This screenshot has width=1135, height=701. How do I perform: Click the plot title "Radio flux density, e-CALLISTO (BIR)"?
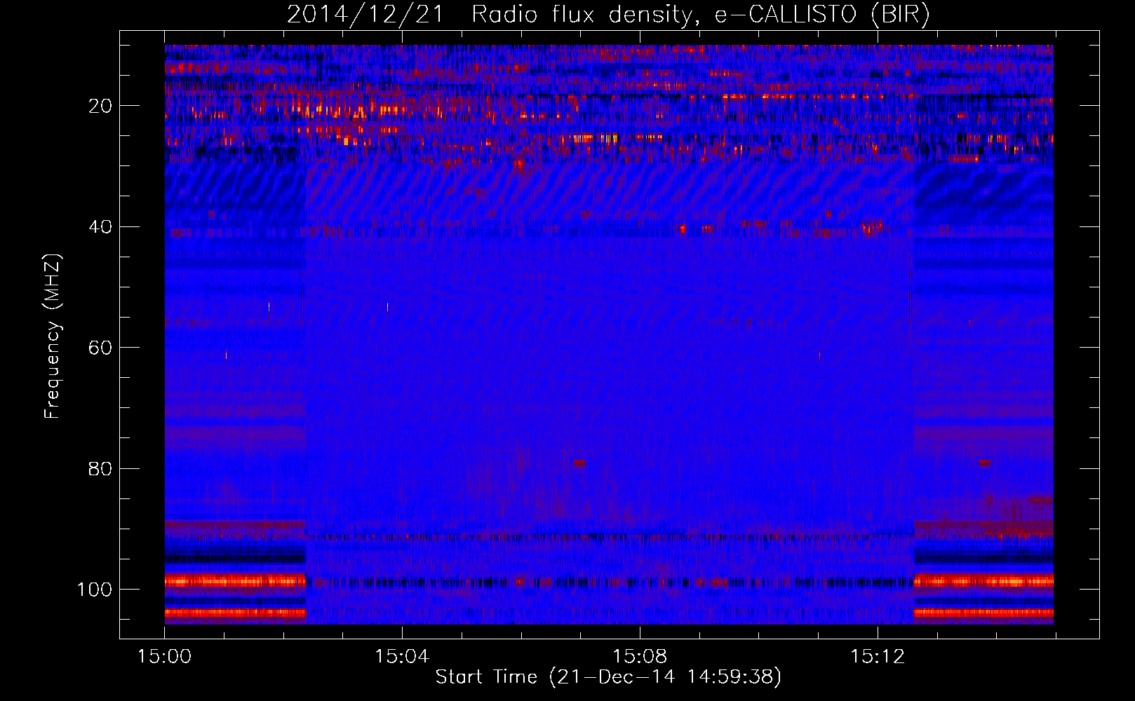(x=700, y=15)
